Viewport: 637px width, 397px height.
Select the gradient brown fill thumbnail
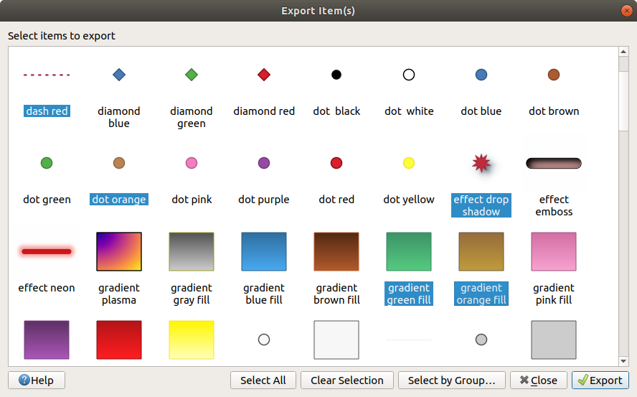pyautogui.click(x=336, y=251)
